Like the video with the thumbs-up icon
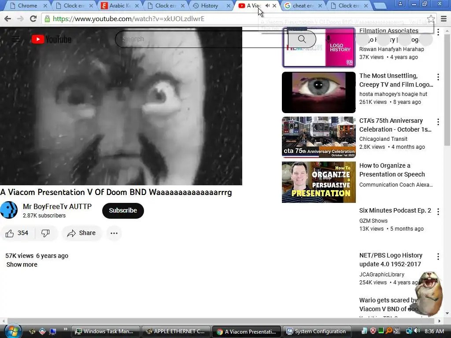This screenshot has height=338, width=451. point(10,233)
